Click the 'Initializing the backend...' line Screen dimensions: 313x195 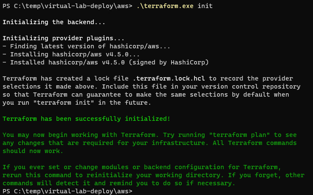click(54, 22)
